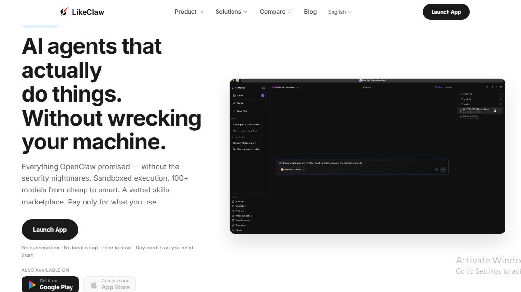This screenshot has width=521, height=292.
Task: Open the English language selector
Action: (x=340, y=12)
